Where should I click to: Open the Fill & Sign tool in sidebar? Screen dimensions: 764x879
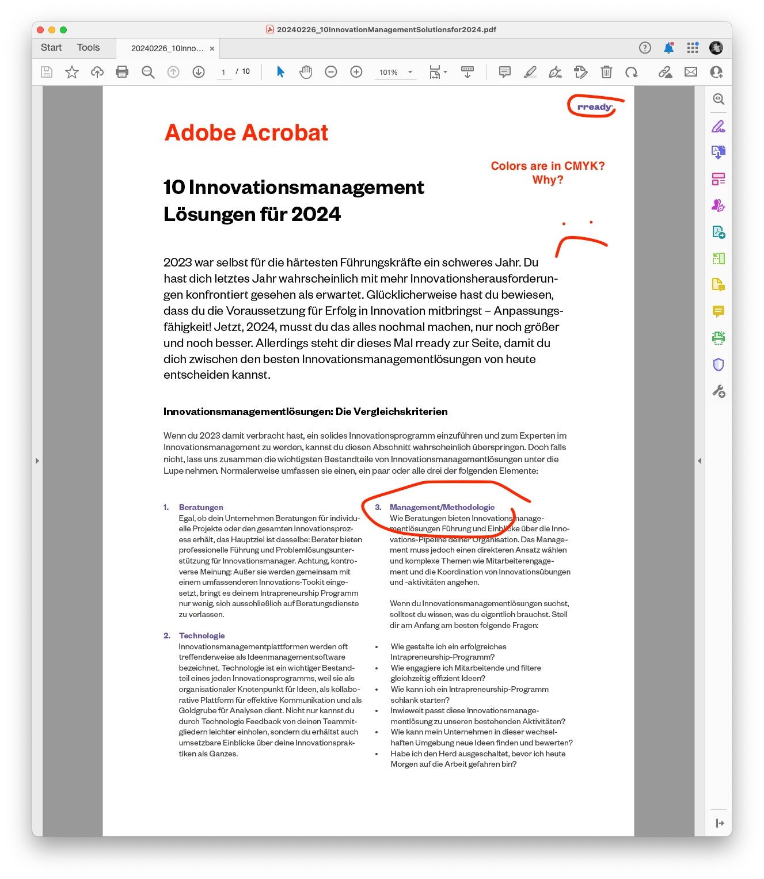pos(719,126)
